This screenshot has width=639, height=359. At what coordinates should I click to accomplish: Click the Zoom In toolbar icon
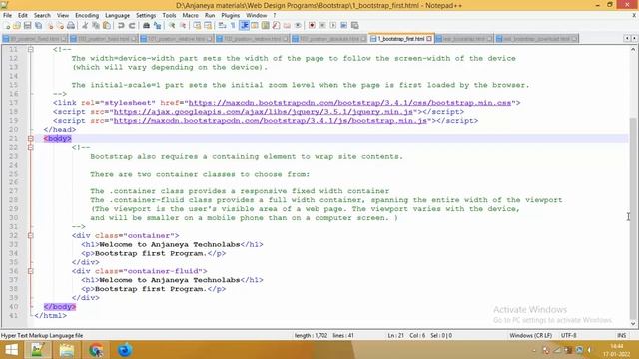(x=172, y=26)
